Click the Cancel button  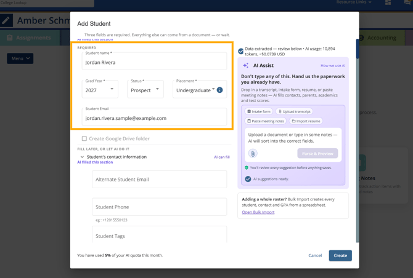click(x=315, y=255)
